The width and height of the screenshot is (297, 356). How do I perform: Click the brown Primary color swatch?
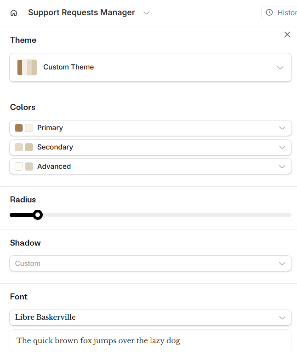coord(19,128)
